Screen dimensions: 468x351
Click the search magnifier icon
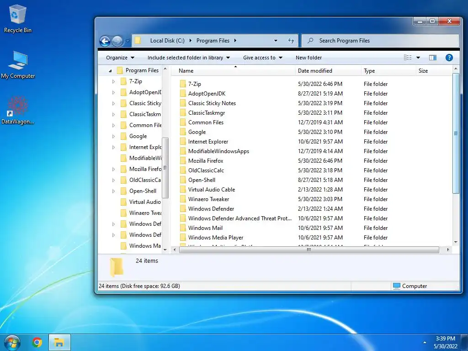tap(310, 40)
